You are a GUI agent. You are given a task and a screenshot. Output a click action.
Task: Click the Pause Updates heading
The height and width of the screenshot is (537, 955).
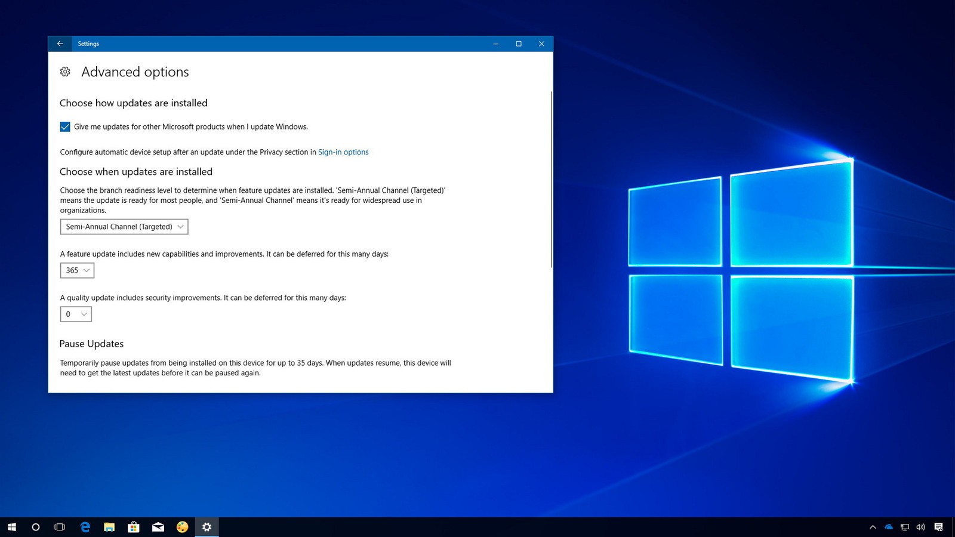[x=91, y=344]
